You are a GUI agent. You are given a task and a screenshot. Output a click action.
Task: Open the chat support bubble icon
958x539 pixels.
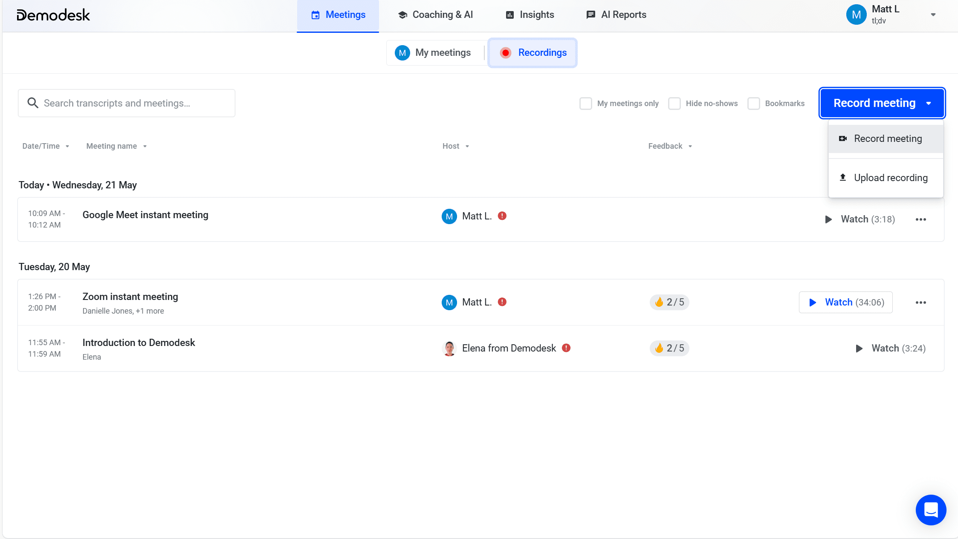click(931, 510)
